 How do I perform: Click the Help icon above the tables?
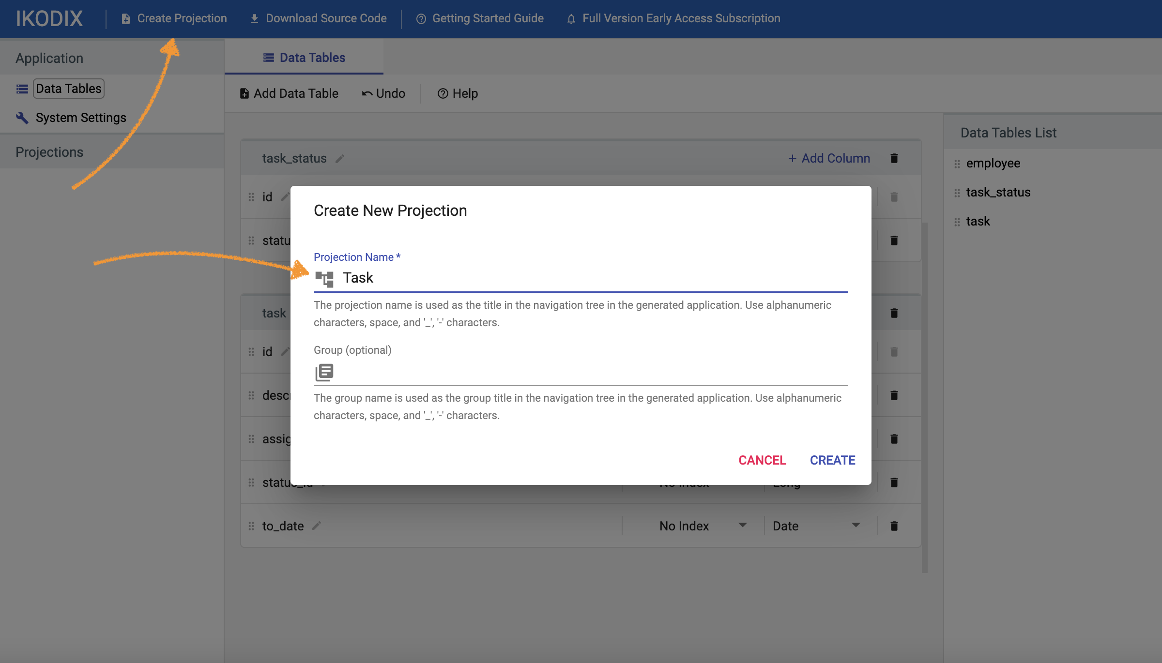(x=443, y=93)
